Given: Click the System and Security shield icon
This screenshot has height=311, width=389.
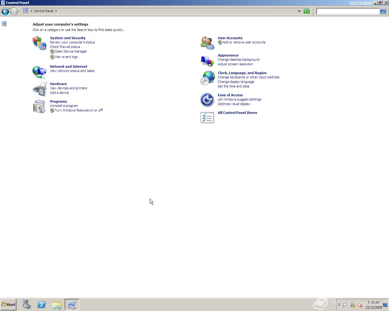Looking at the screenshot, I should click(x=40, y=43).
